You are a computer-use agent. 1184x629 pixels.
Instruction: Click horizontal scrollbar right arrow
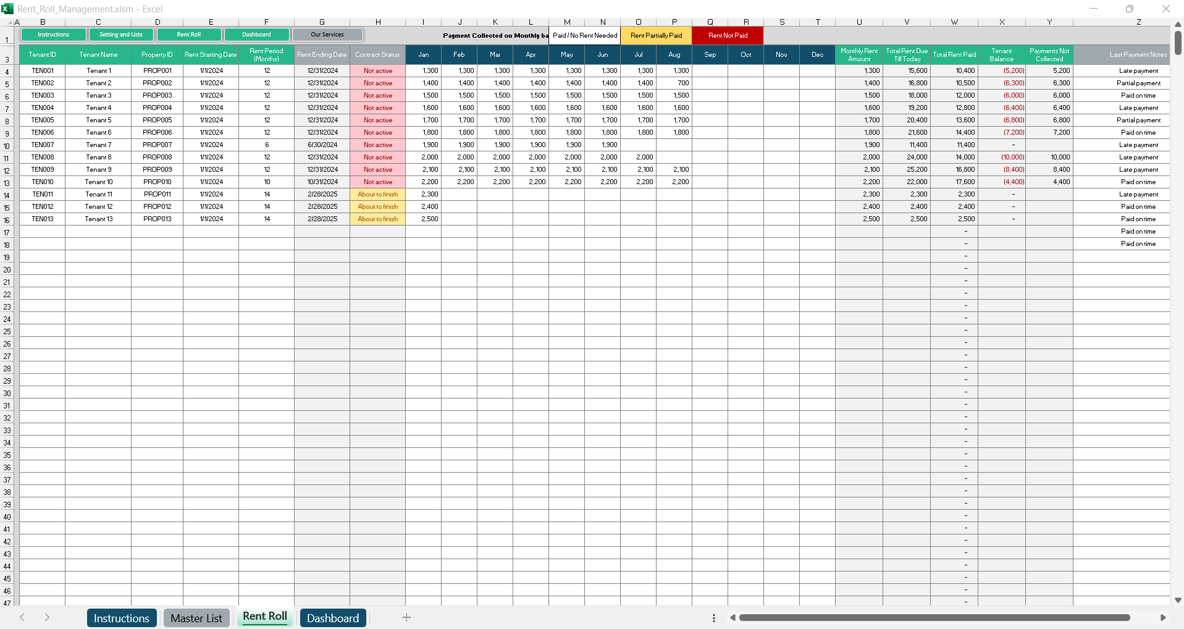coord(1163,617)
